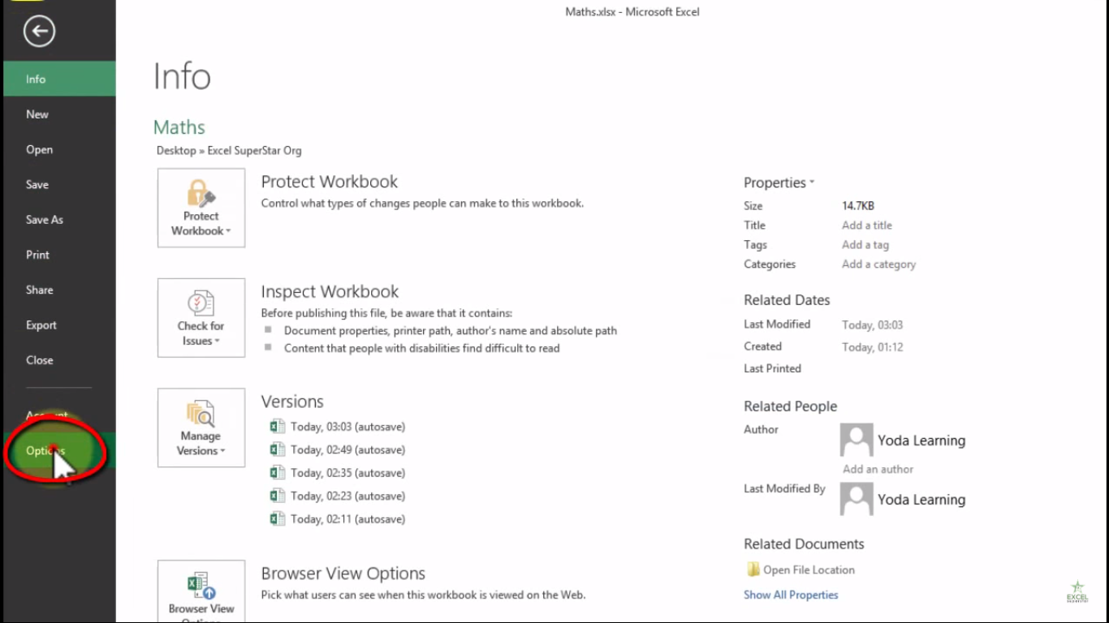Viewport: 1109px width, 623px height.
Task: Click Last Modified value Today, 03:03
Action: pos(873,324)
